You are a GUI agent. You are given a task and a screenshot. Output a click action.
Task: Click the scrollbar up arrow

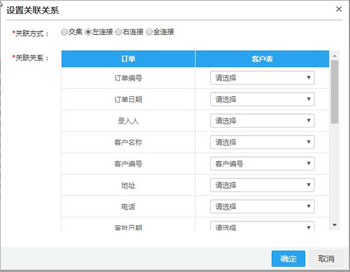334,55
